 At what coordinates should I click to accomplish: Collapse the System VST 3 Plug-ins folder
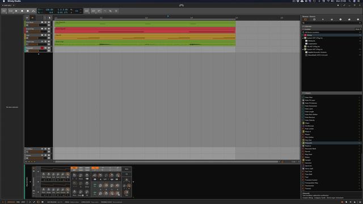[x=303, y=38]
